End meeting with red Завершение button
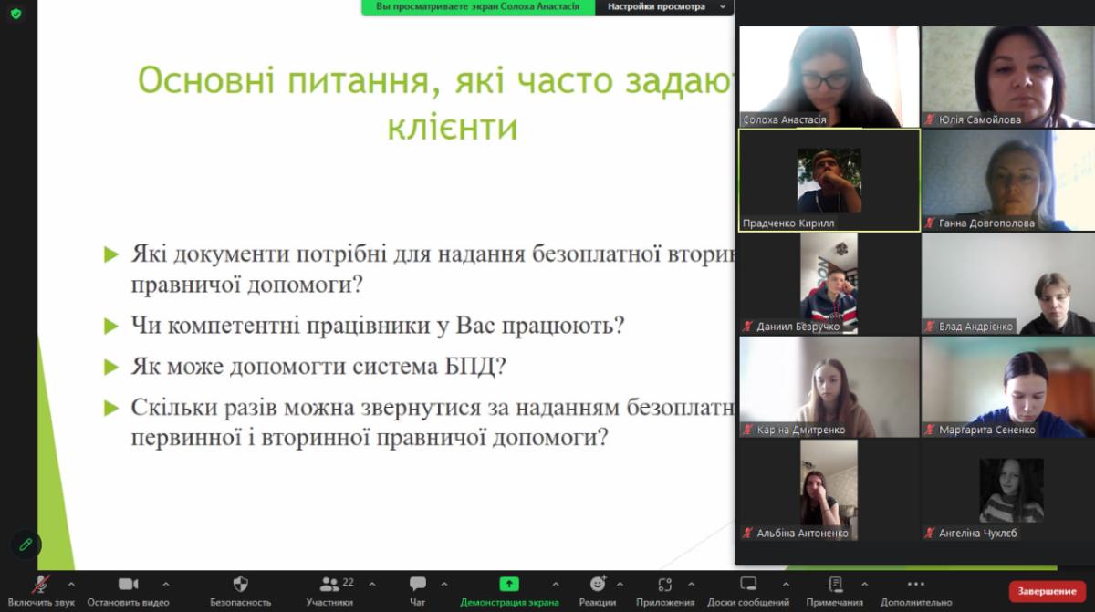The height and width of the screenshot is (612, 1095). pos(1048,591)
